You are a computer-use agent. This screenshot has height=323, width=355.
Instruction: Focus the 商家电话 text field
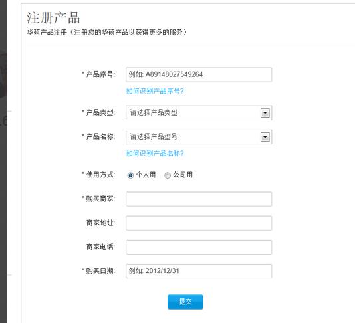coord(199,247)
